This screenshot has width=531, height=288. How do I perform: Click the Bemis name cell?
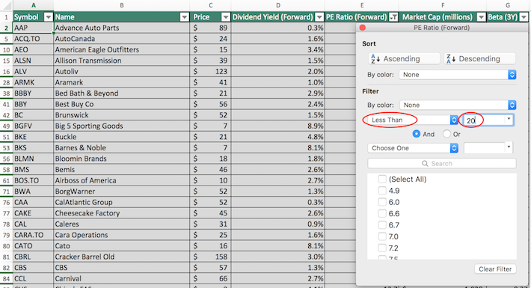tap(122, 169)
